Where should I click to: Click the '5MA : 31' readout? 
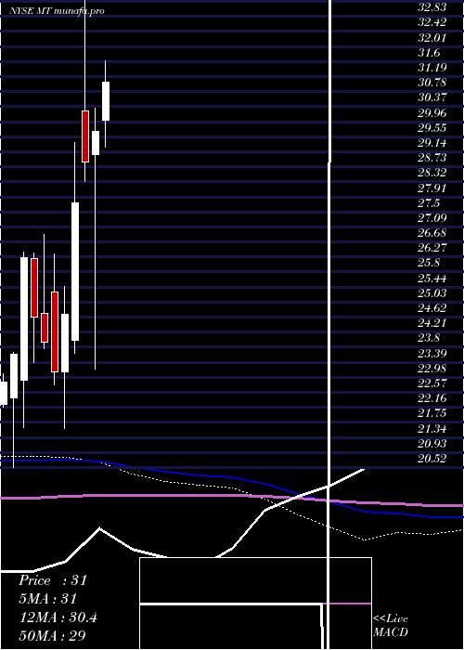pyautogui.click(x=48, y=599)
